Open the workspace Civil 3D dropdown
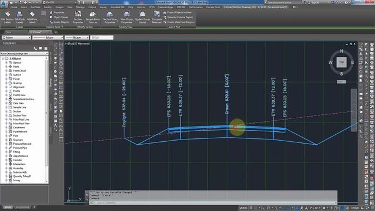 tap(60, 2)
